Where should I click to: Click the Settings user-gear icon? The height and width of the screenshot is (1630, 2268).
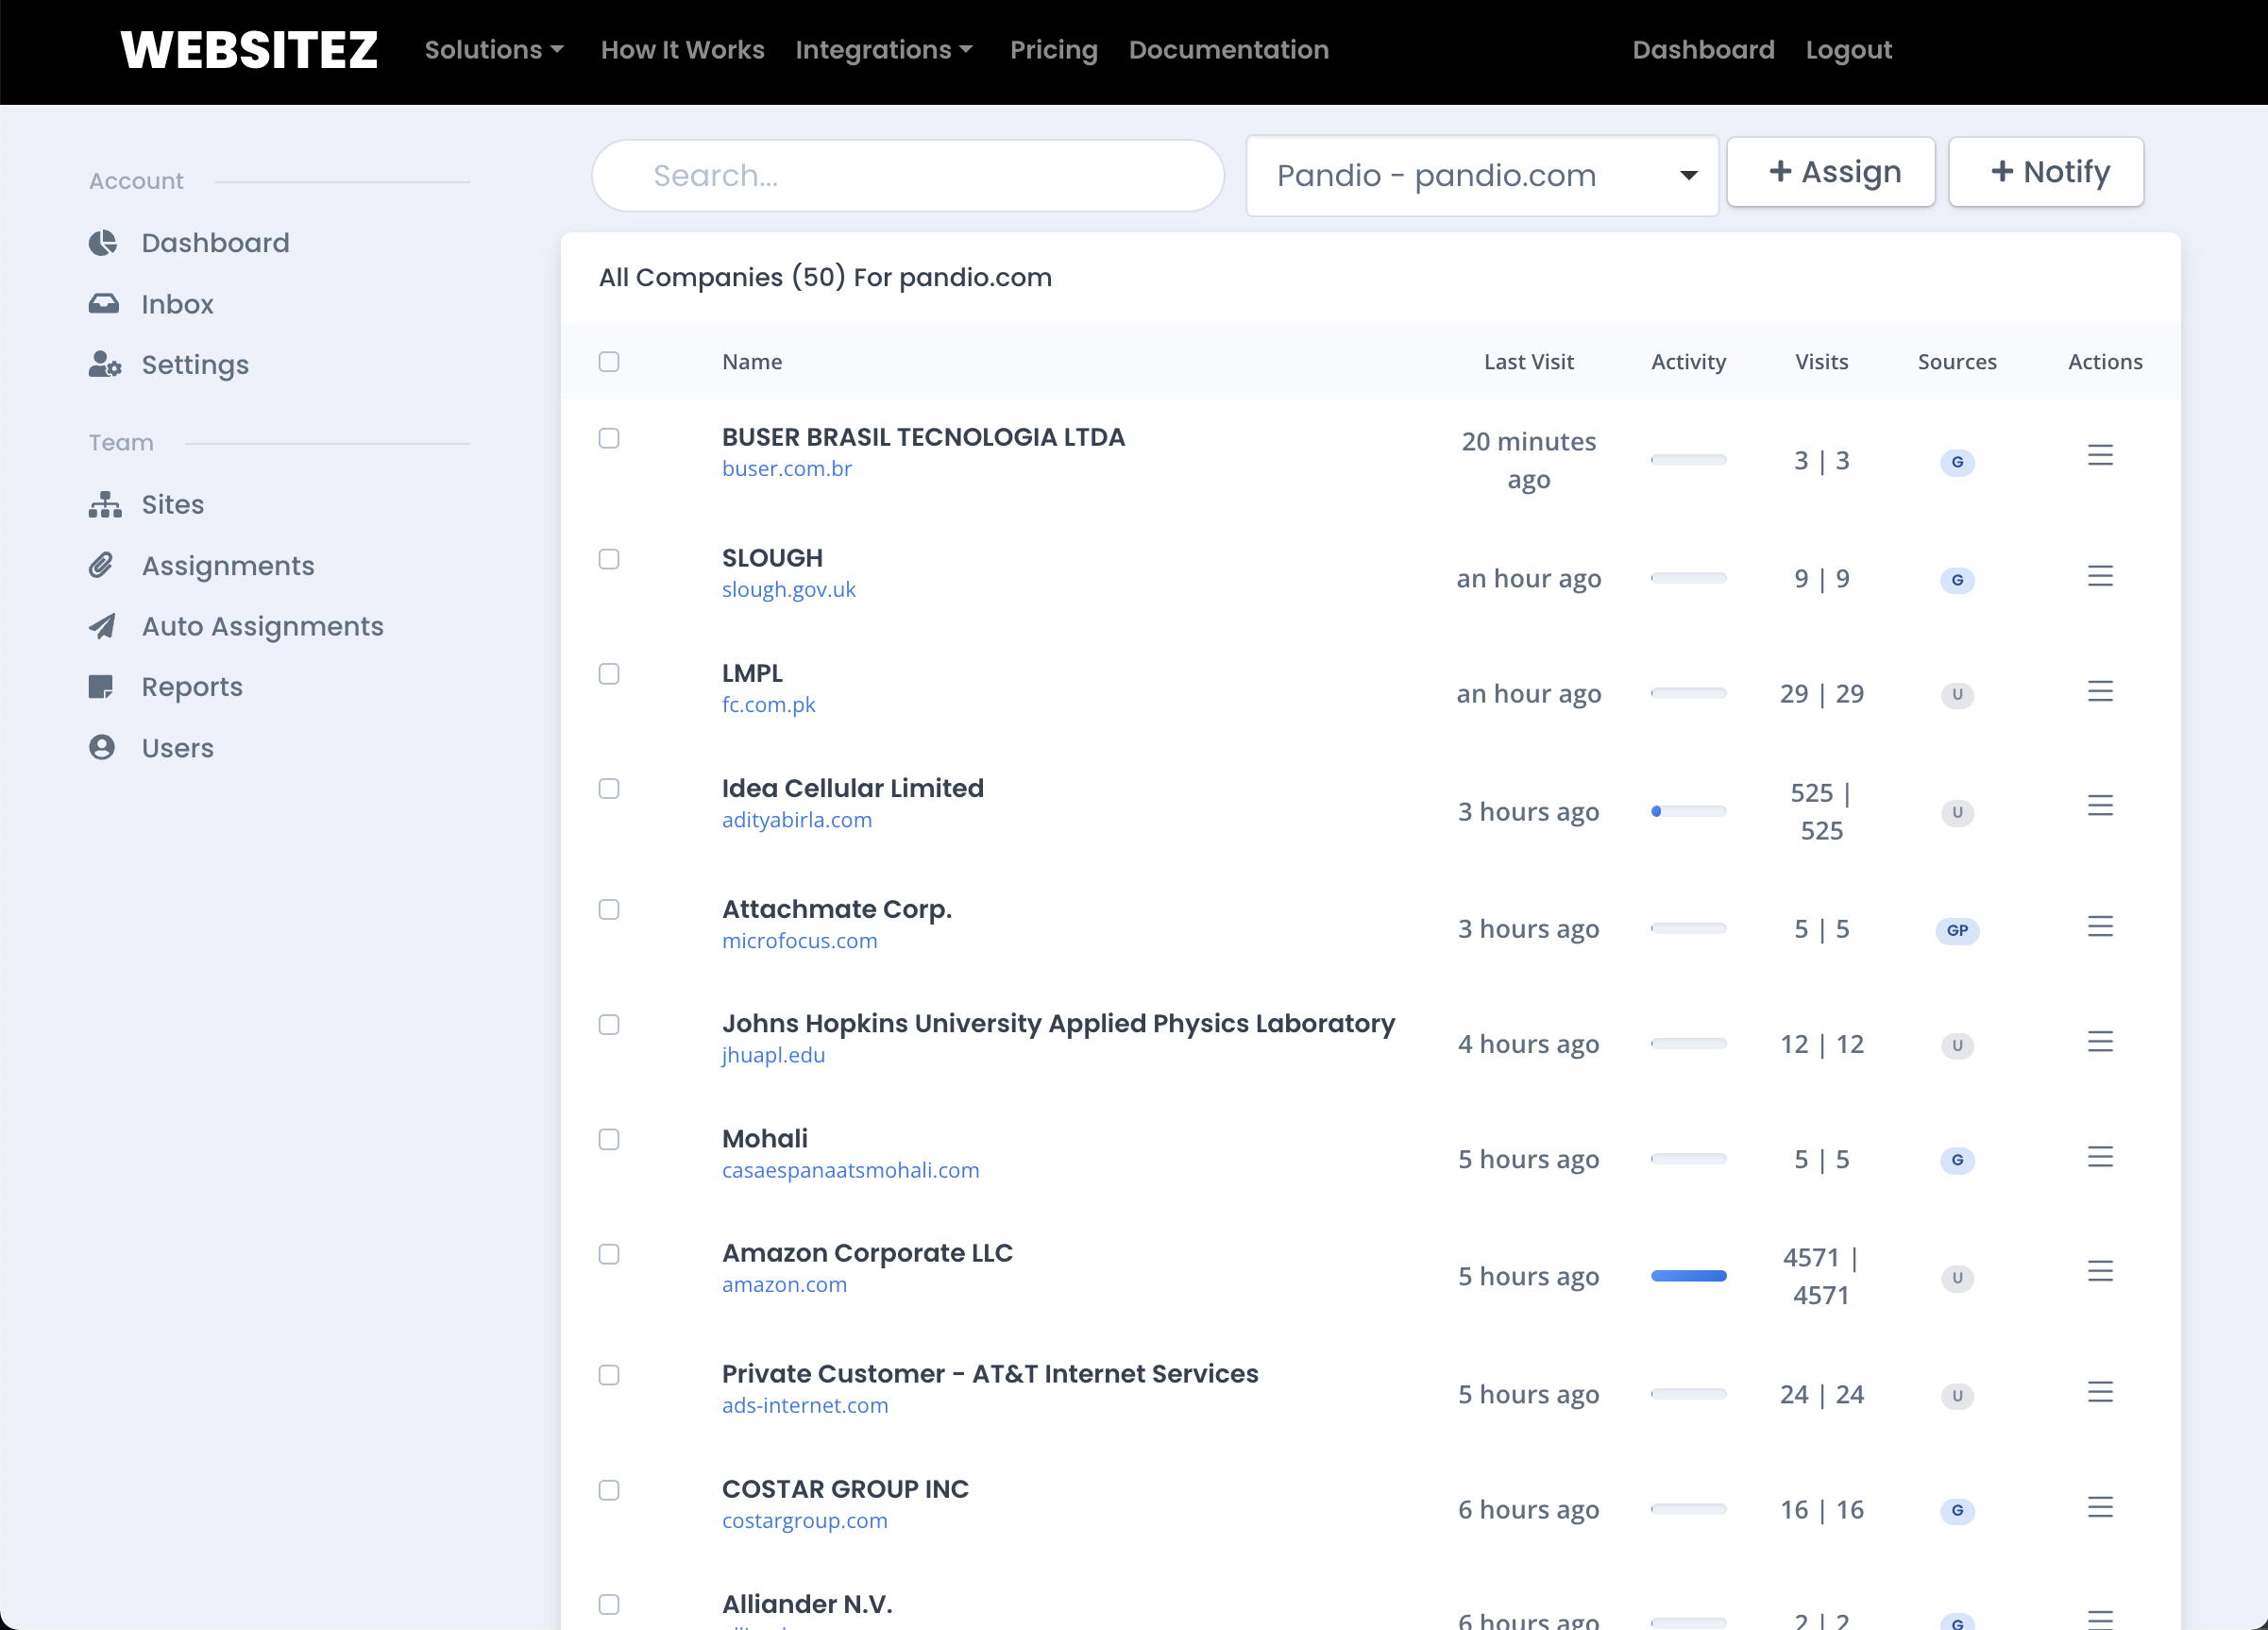coord(104,365)
